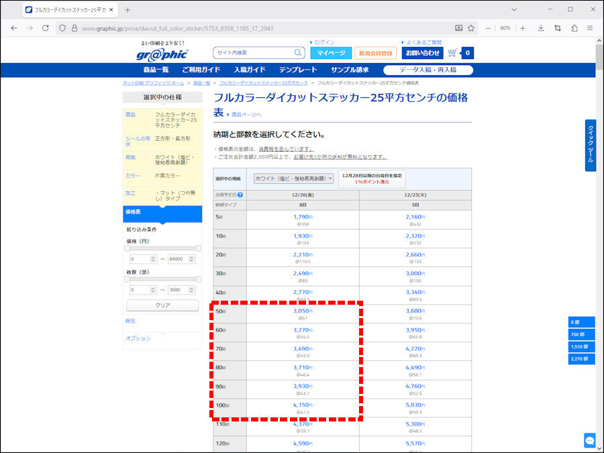The height and width of the screenshot is (453, 604).
Task: Open the paper type dropdown ホワイト（塩ビ・強粘着再剥離）
Action: (x=293, y=179)
